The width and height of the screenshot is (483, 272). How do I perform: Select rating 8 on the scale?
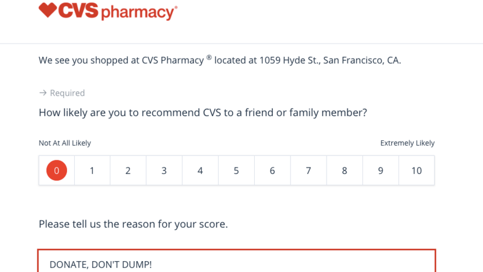point(344,170)
